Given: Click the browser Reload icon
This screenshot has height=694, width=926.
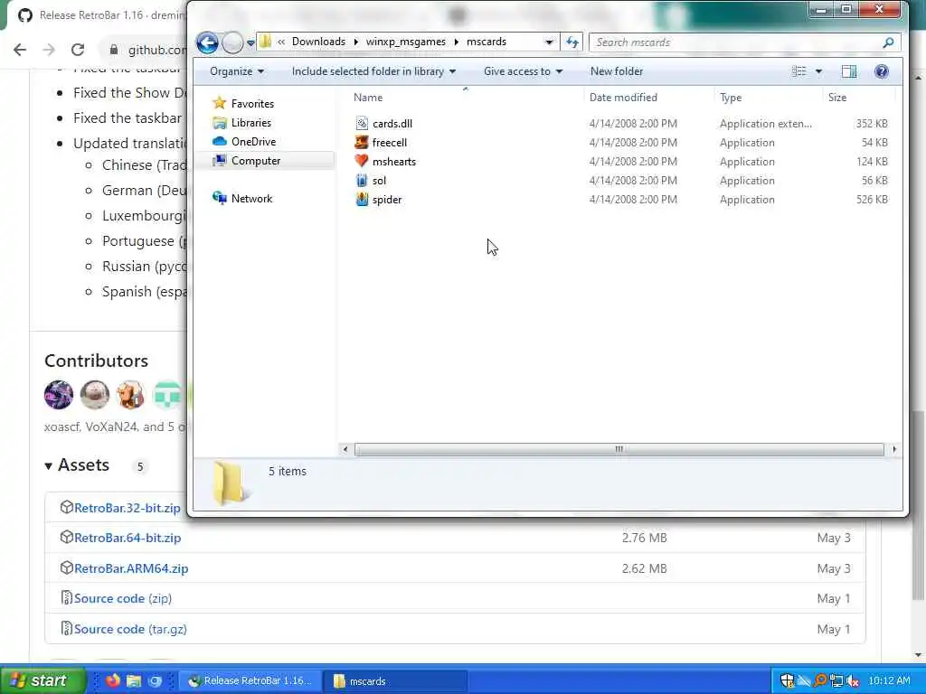Looking at the screenshot, I should coord(78,51).
